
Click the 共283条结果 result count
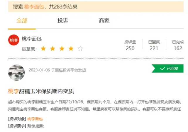63,7
